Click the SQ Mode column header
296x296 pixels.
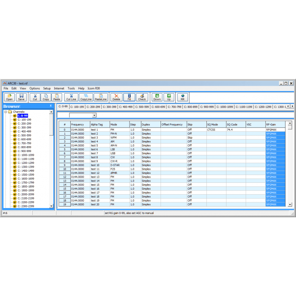[x=216, y=125]
